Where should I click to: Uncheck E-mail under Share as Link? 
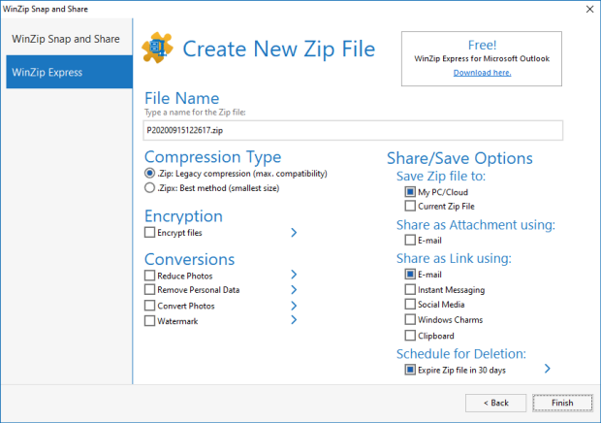410,275
